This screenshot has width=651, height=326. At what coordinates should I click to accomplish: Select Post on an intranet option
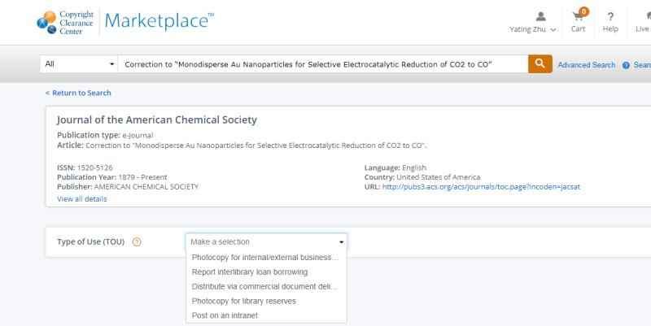click(225, 315)
